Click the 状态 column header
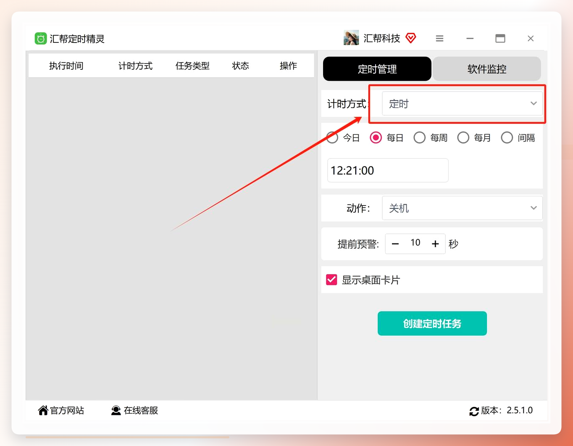 pos(241,66)
